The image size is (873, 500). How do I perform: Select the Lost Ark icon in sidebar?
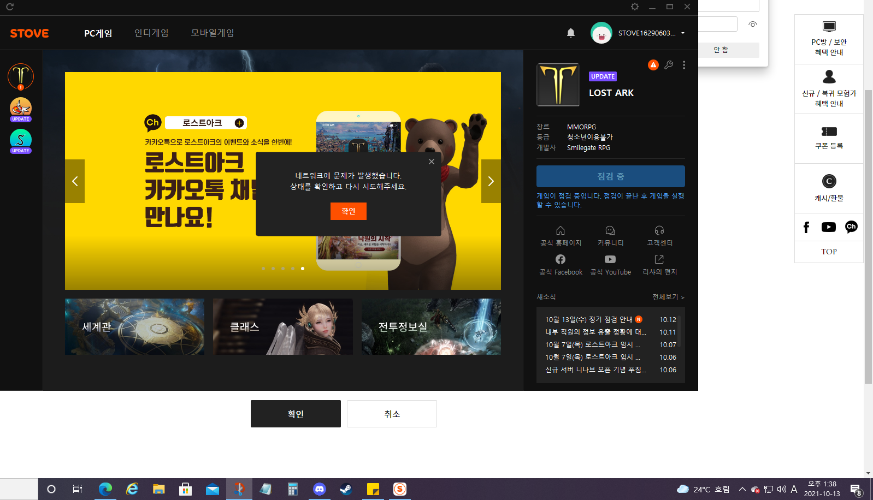pyautogui.click(x=21, y=76)
